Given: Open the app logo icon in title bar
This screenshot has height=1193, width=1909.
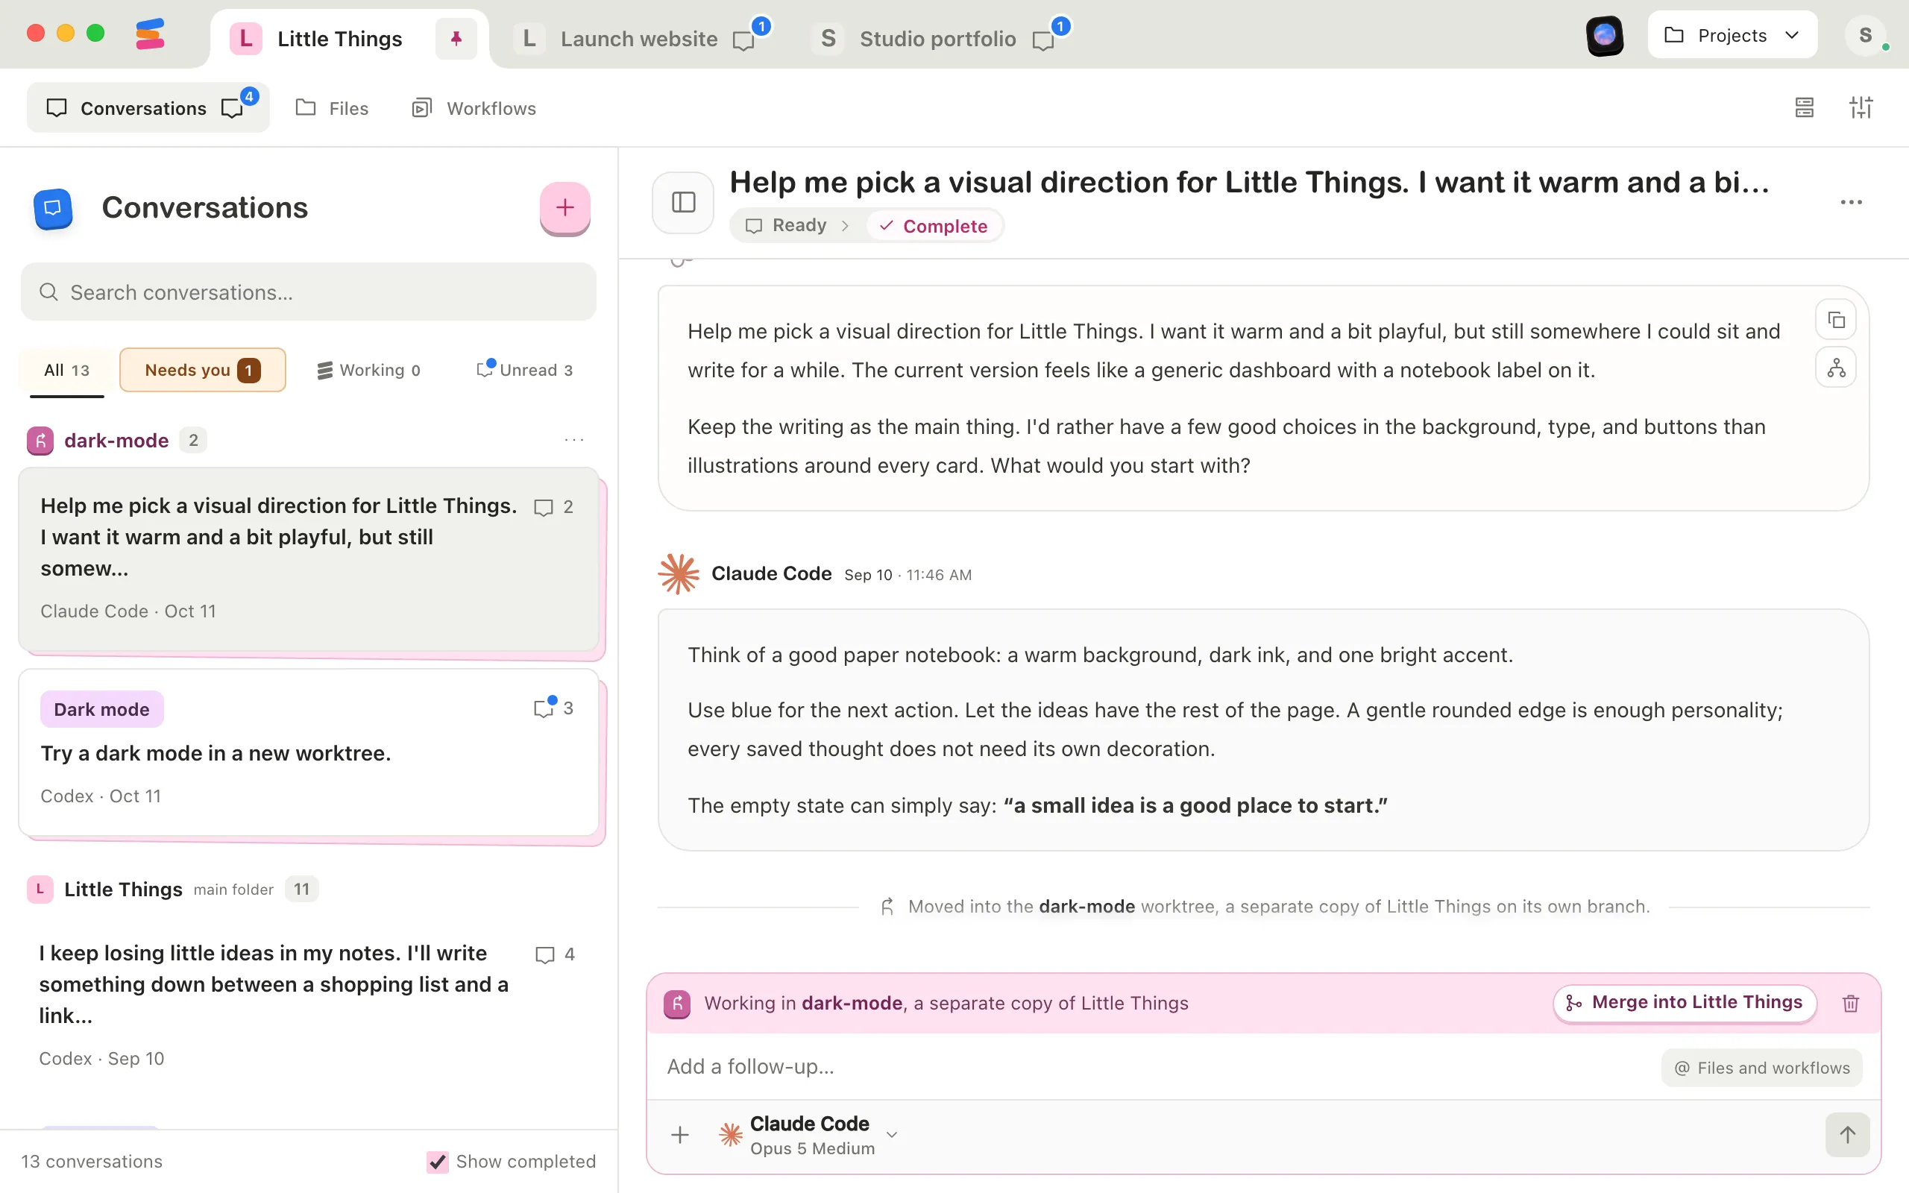Looking at the screenshot, I should [150, 34].
